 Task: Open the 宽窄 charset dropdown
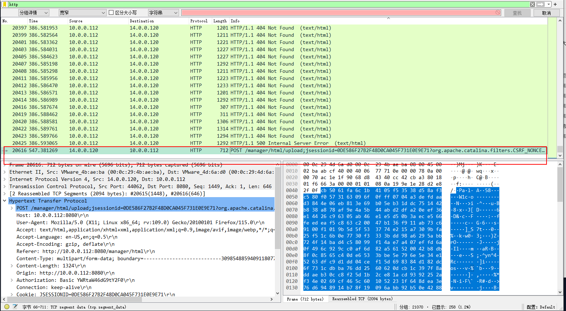(x=82, y=13)
